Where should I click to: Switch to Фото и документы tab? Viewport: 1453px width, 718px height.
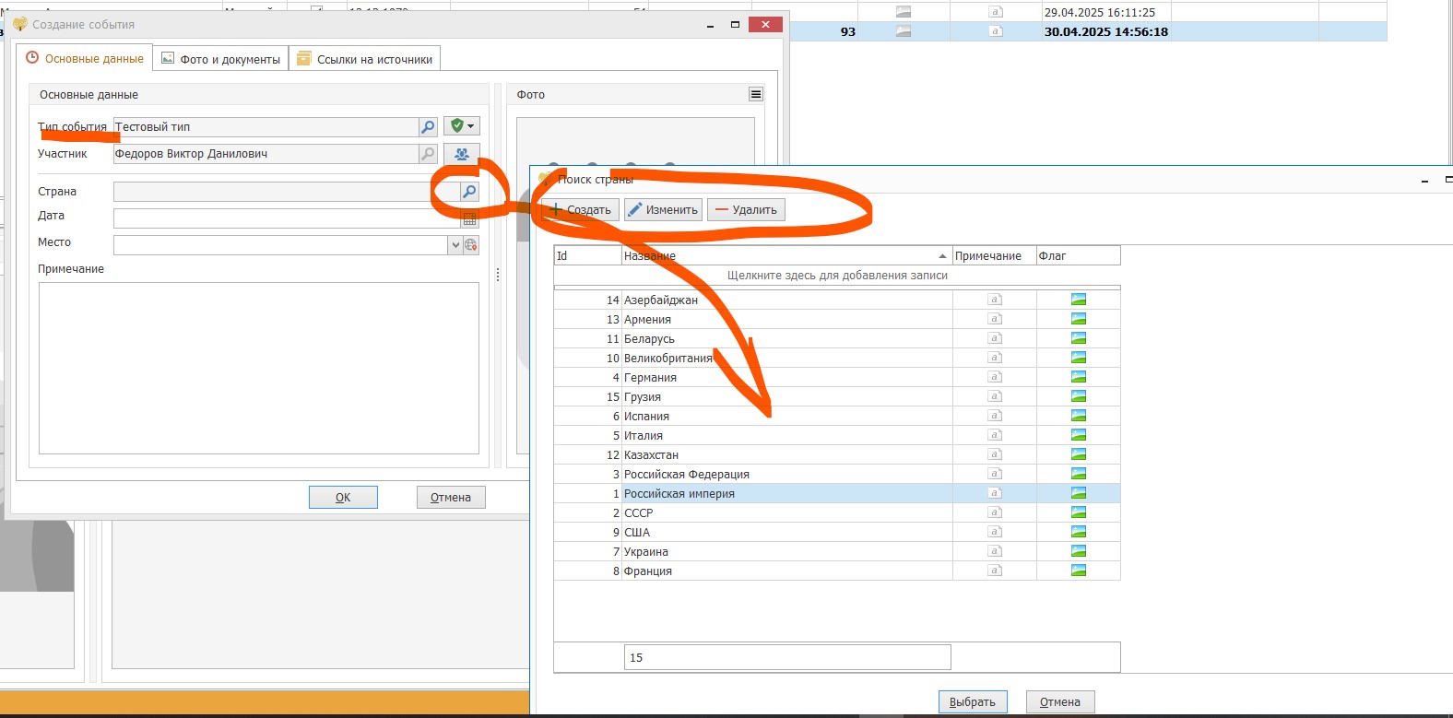click(x=221, y=59)
